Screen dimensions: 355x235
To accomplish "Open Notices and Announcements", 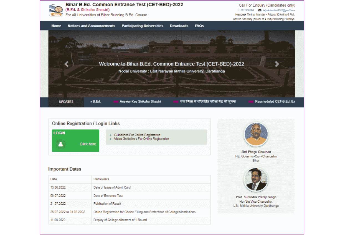I will click(x=91, y=26).
